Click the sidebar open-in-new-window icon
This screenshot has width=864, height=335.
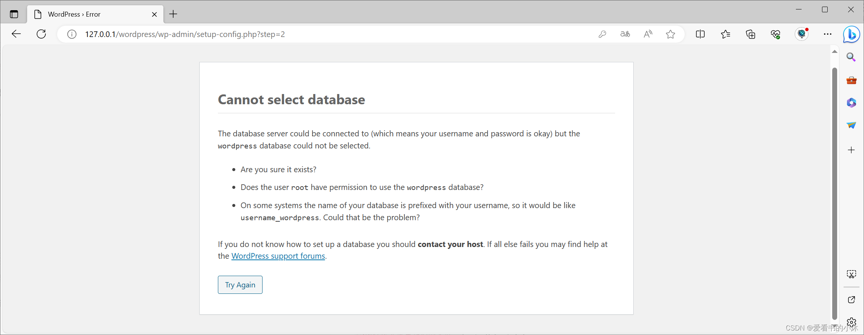point(851,300)
